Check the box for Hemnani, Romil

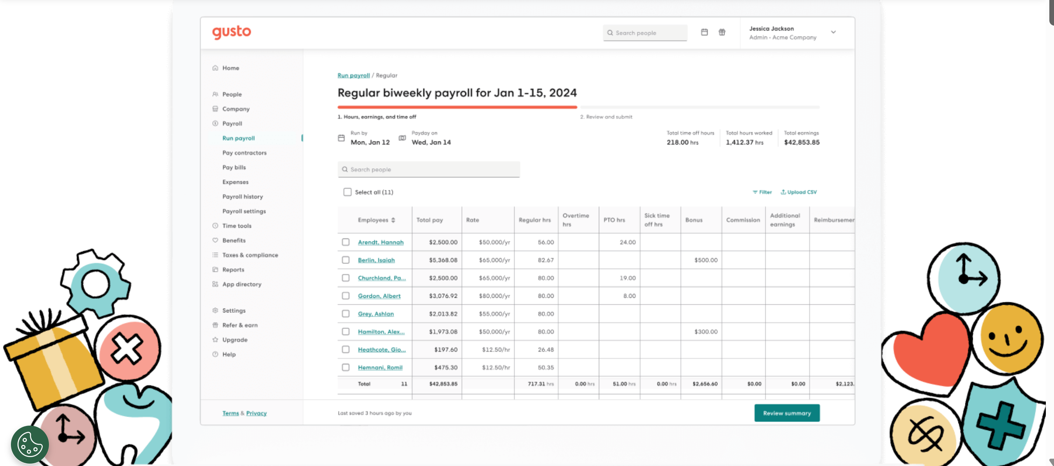pos(346,367)
